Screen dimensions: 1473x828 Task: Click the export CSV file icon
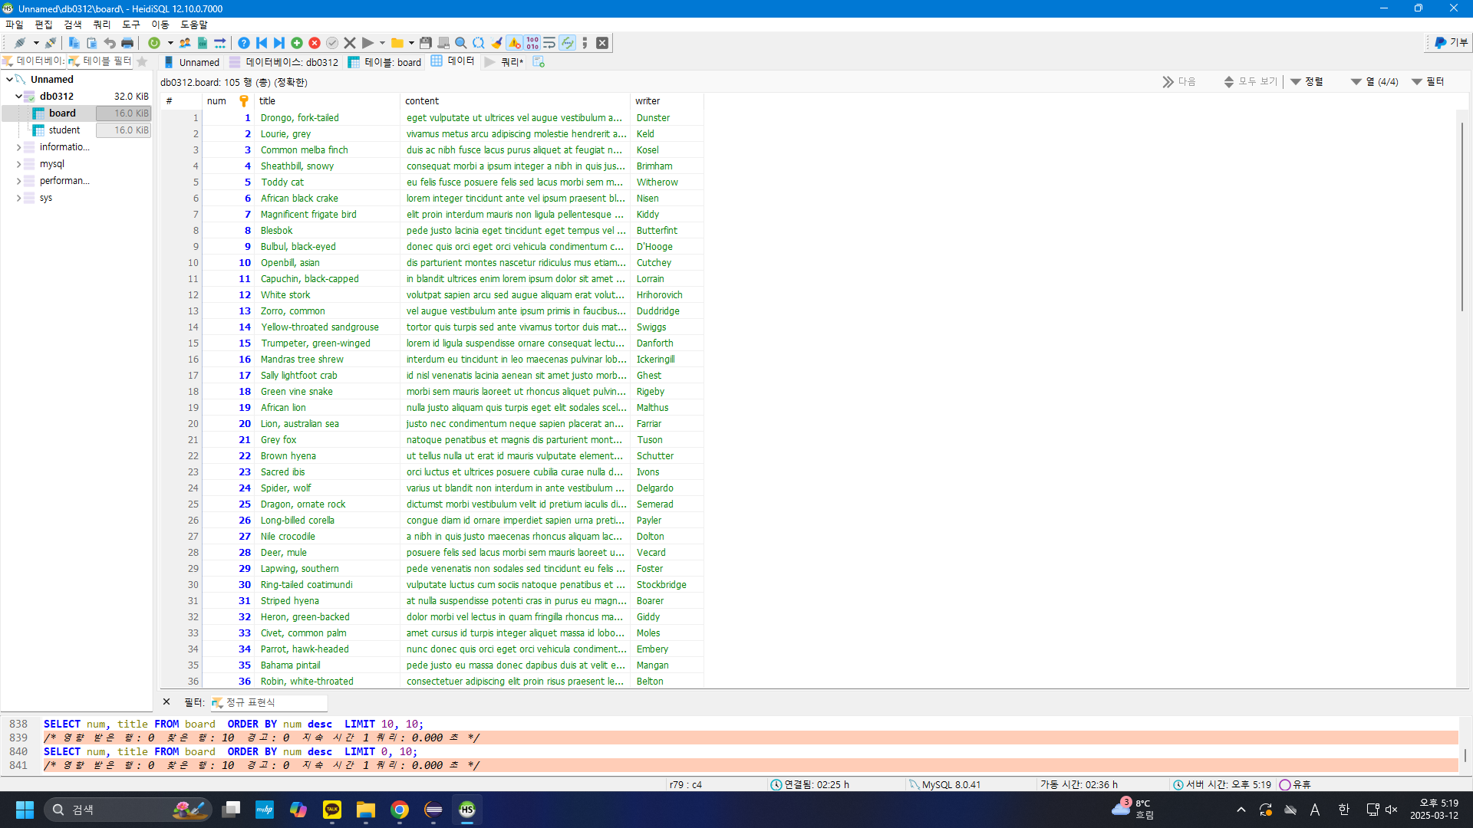[203, 43]
